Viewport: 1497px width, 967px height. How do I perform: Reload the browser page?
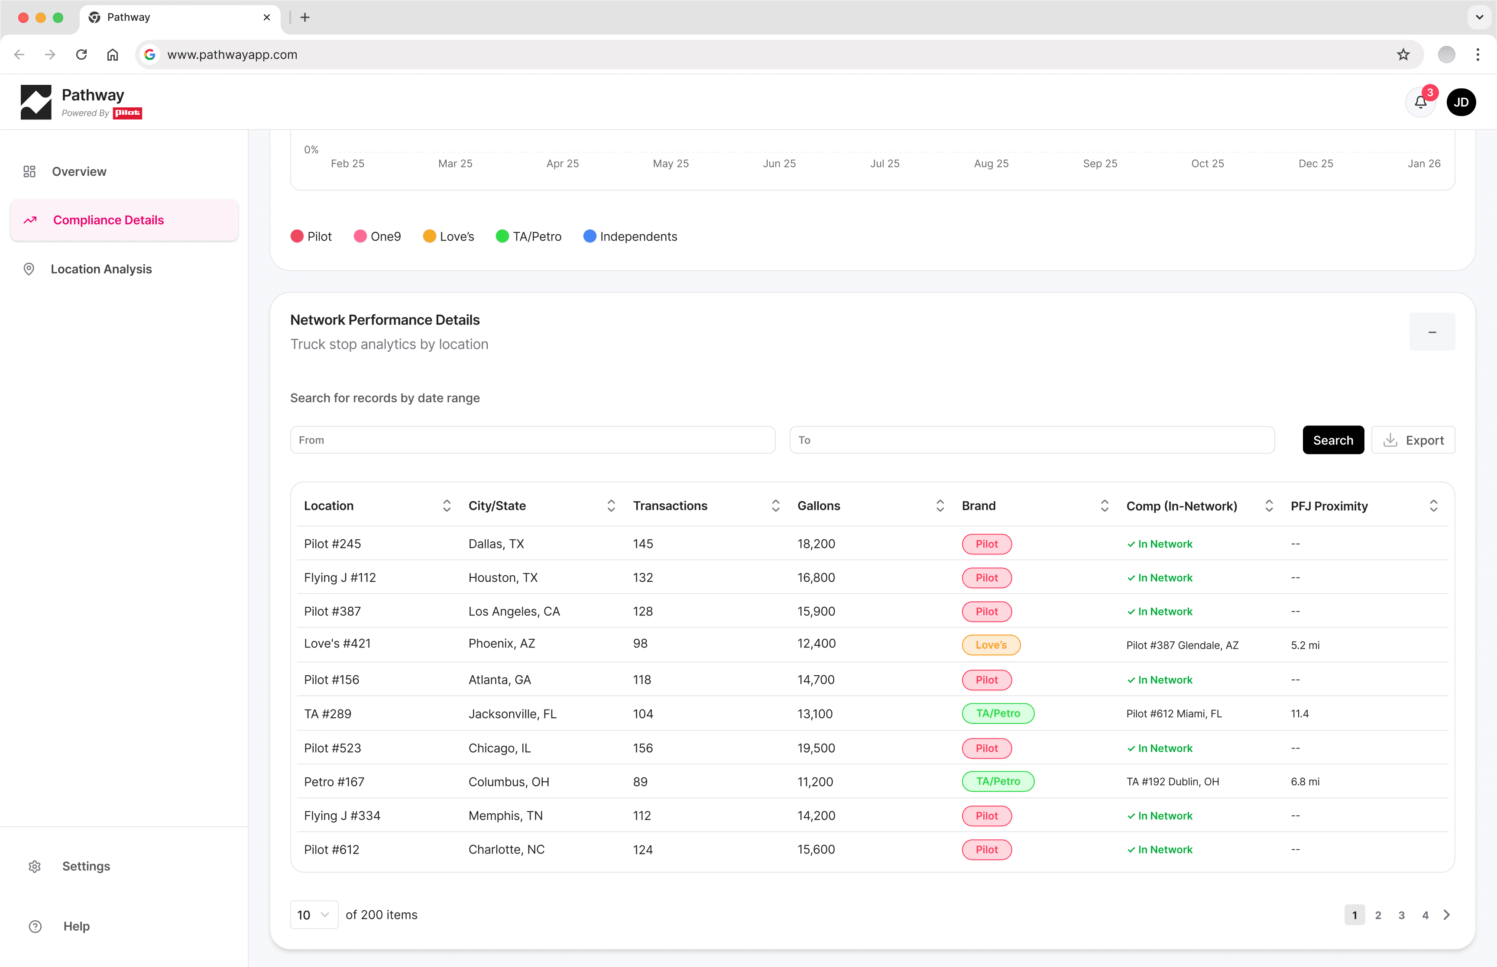tap(82, 55)
